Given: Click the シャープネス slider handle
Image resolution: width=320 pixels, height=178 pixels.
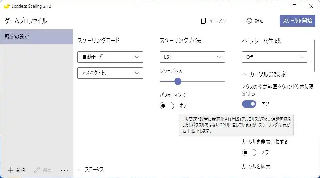Looking at the screenshot, I should [178, 81].
